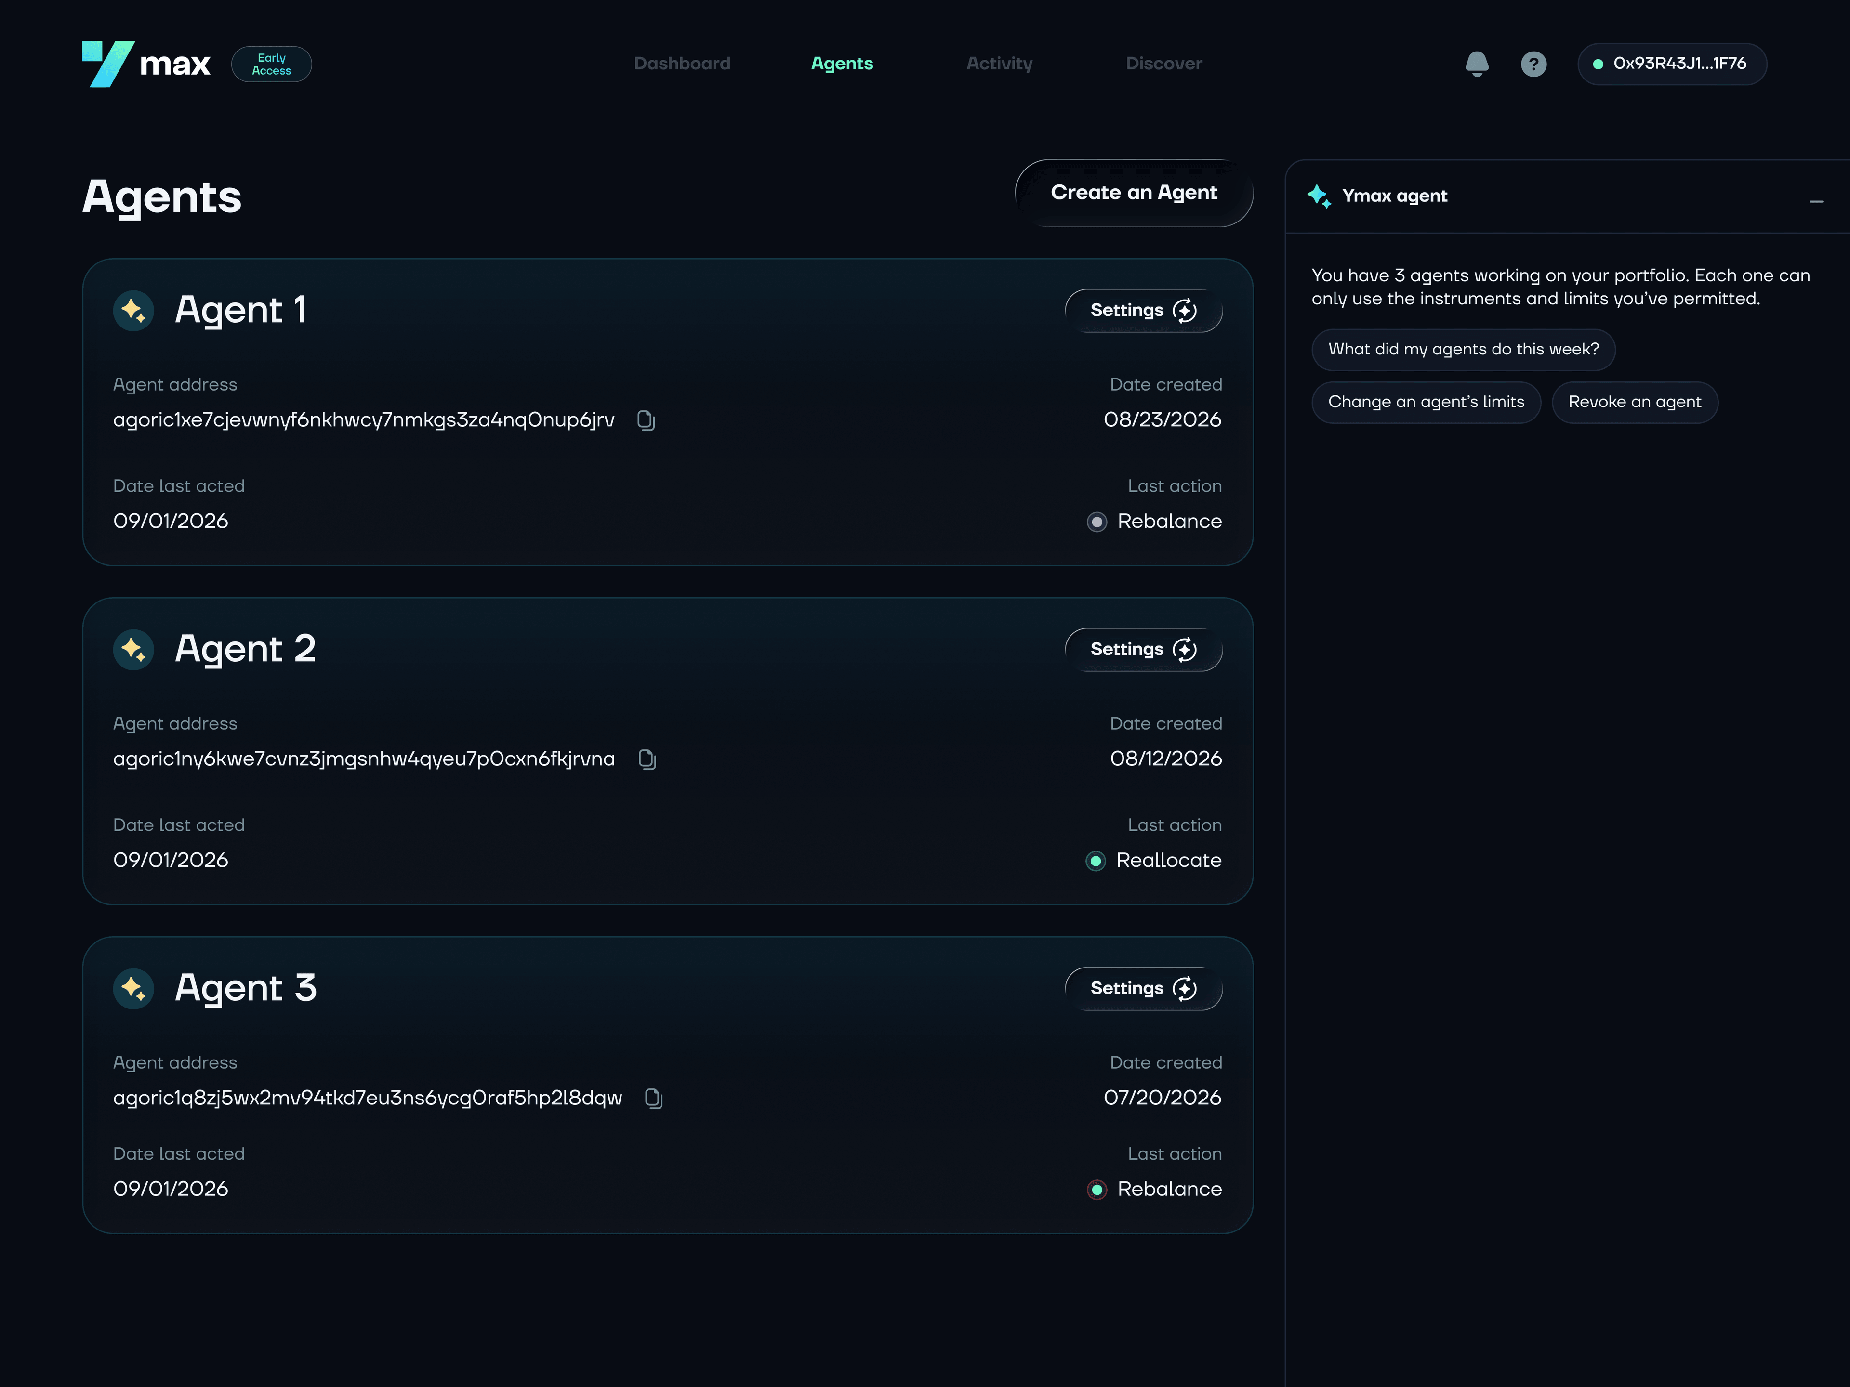
Task: Open Agent 3 Settings
Action: coord(1143,988)
